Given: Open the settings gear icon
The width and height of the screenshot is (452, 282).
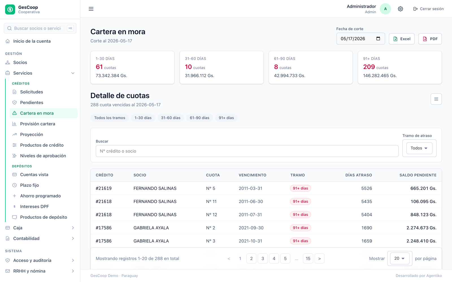Looking at the screenshot, I should (400, 9).
